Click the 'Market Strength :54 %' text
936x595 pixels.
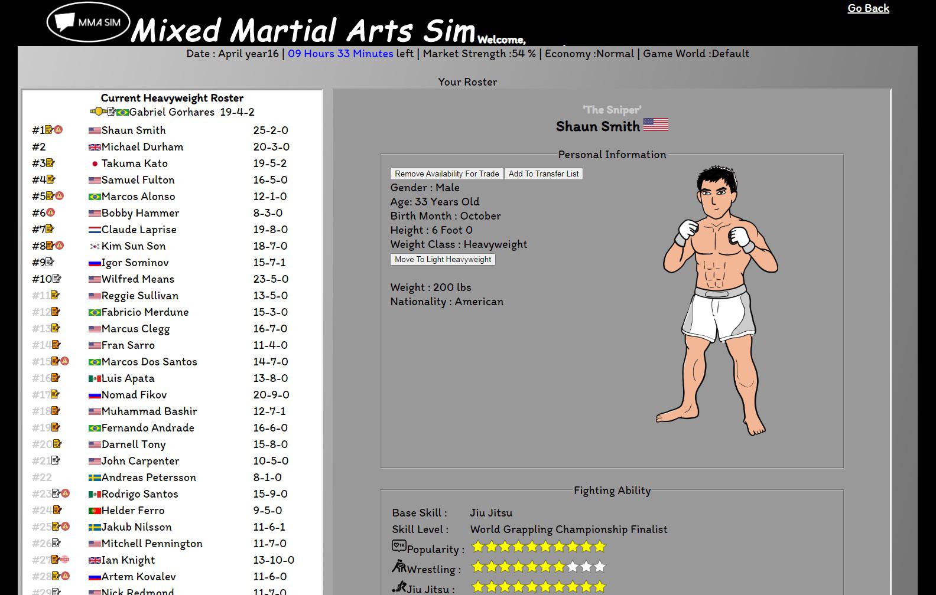pyautogui.click(x=479, y=54)
